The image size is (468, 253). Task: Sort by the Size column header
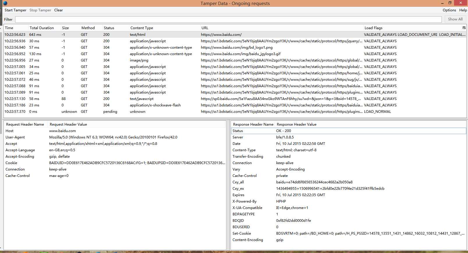70,28
